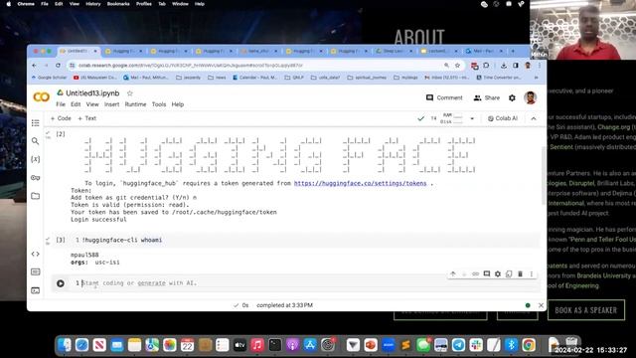
Task: Copy link to cell icon
Action: click(x=475, y=274)
